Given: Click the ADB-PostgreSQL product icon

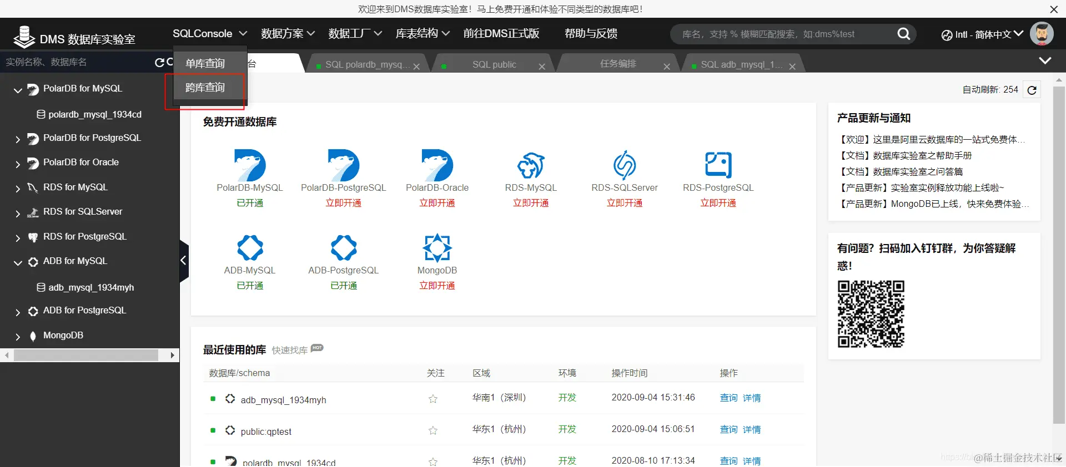Looking at the screenshot, I should (344, 247).
